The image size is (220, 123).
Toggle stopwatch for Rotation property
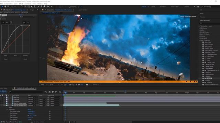(x=11, y=118)
